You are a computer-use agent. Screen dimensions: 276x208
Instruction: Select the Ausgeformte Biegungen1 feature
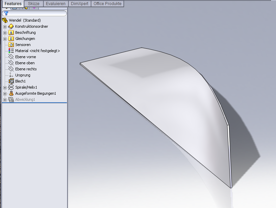tap(35, 93)
